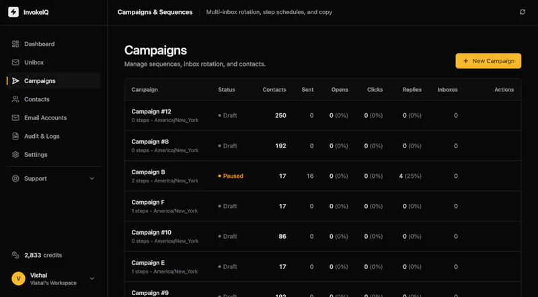
Task: Click the credits coins icon
Action: pyautogui.click(x=15, y=255)
